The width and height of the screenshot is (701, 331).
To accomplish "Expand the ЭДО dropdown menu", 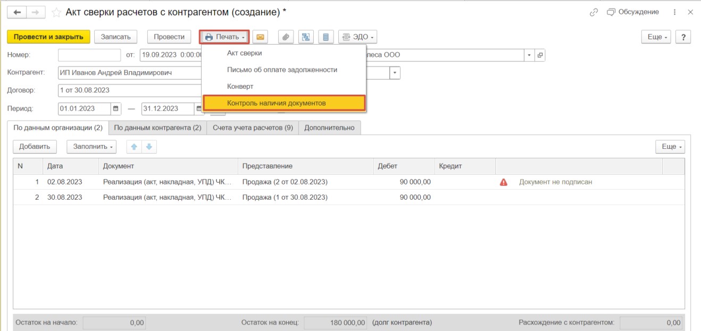I will (x=357, y=37).
